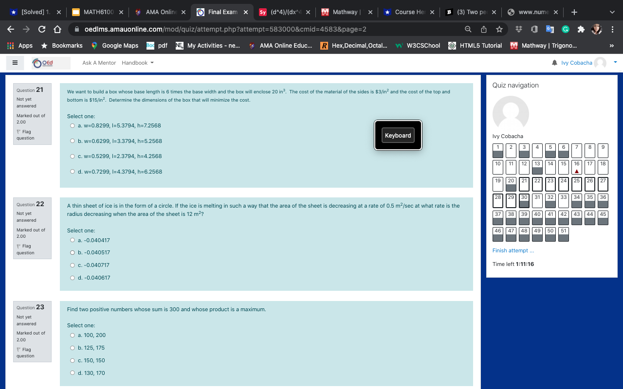Choose answer d. -0.040617
The image size is (623, 389).
(73, 278)
